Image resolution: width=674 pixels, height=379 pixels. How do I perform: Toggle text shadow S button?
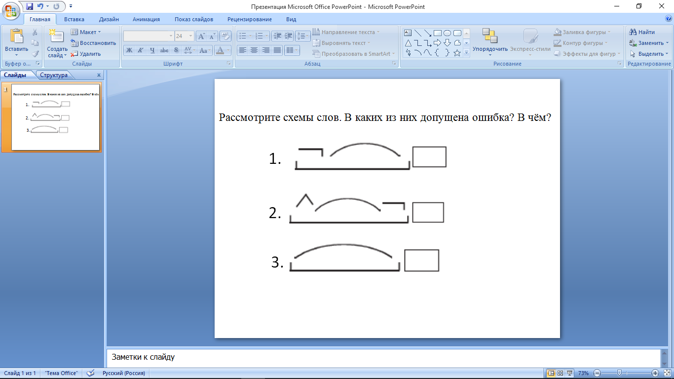(176, 50)
